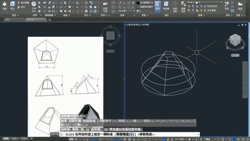
Task: Click the Move tool in Modify panel
Action: (x=86, y=3)
